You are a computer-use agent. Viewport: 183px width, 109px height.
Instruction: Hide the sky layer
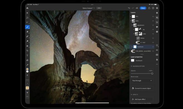153,30
